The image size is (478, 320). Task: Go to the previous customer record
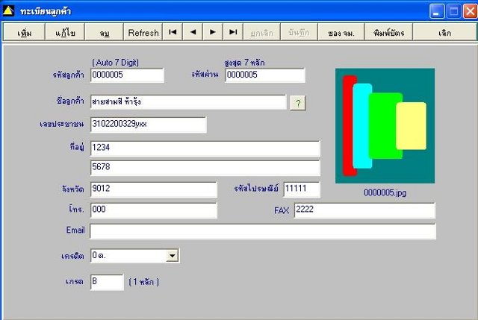pyautogui.click(x=193, y=32)
